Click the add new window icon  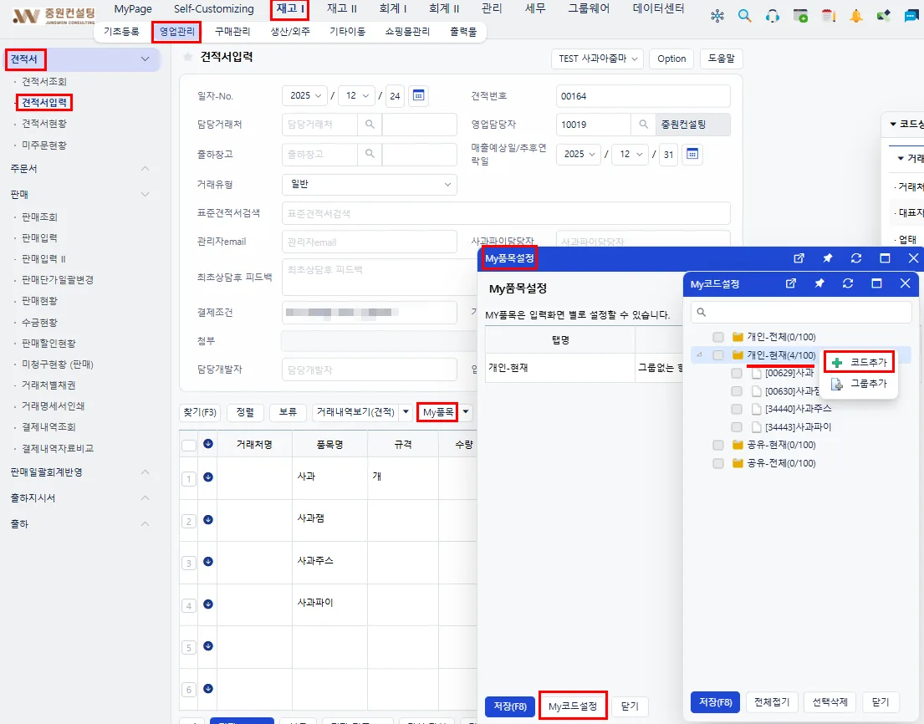[x=800, y=16]
